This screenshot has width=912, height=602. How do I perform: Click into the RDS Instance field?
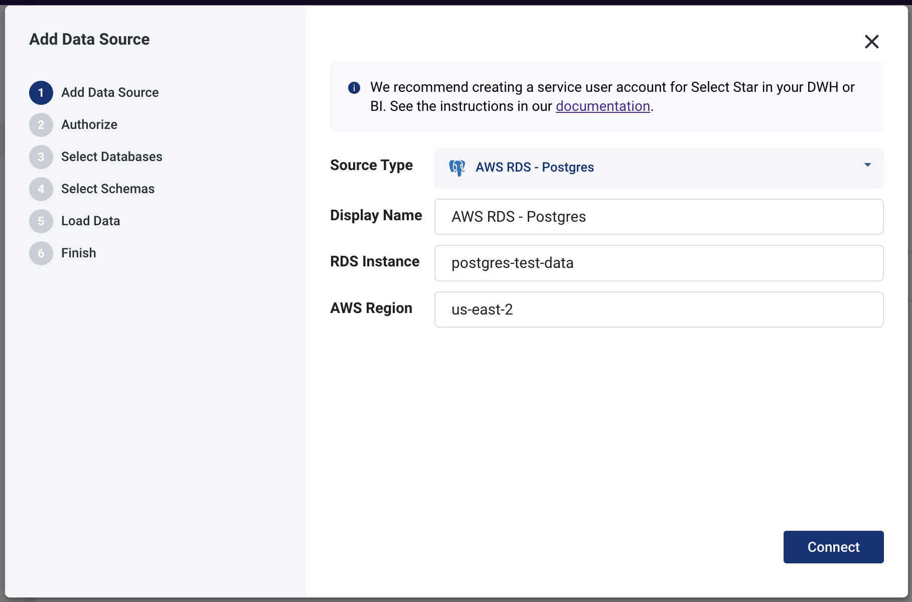coord(658,263)
